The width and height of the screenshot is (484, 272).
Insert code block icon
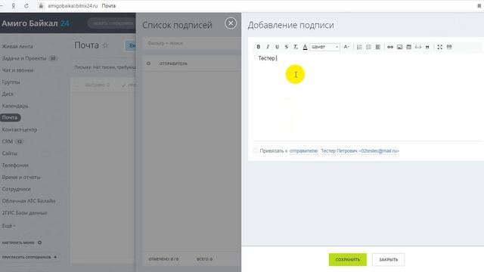pos(418,47)
